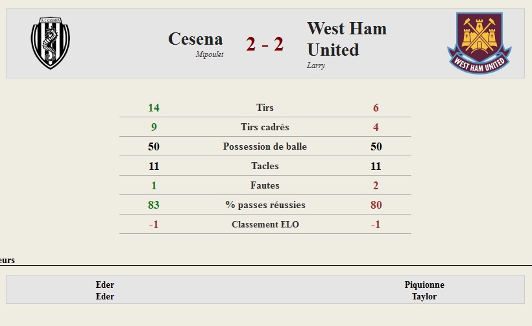
Task: Click the Tirs stat row label
Action: [x=265, y=108]
